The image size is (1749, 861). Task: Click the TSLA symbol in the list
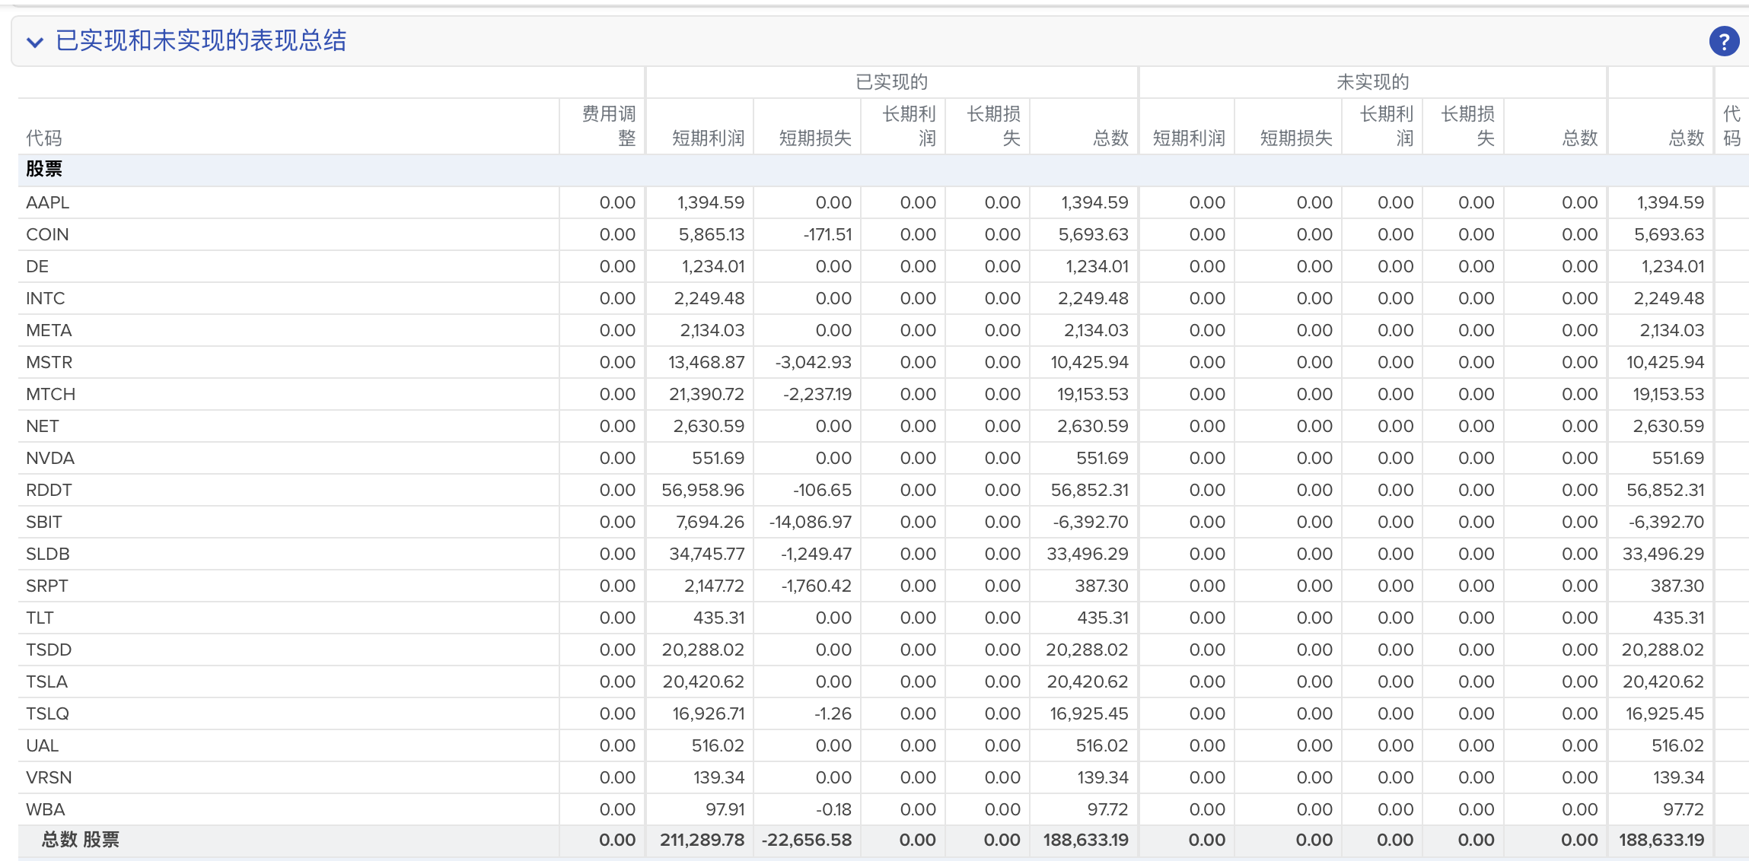coord(46,681)
